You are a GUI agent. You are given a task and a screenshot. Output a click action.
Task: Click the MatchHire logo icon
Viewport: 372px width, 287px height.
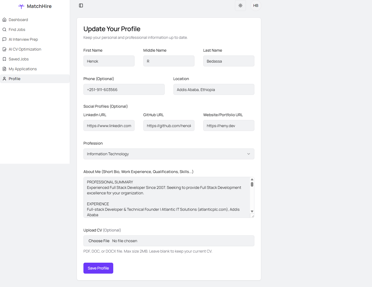pos(21,6)
